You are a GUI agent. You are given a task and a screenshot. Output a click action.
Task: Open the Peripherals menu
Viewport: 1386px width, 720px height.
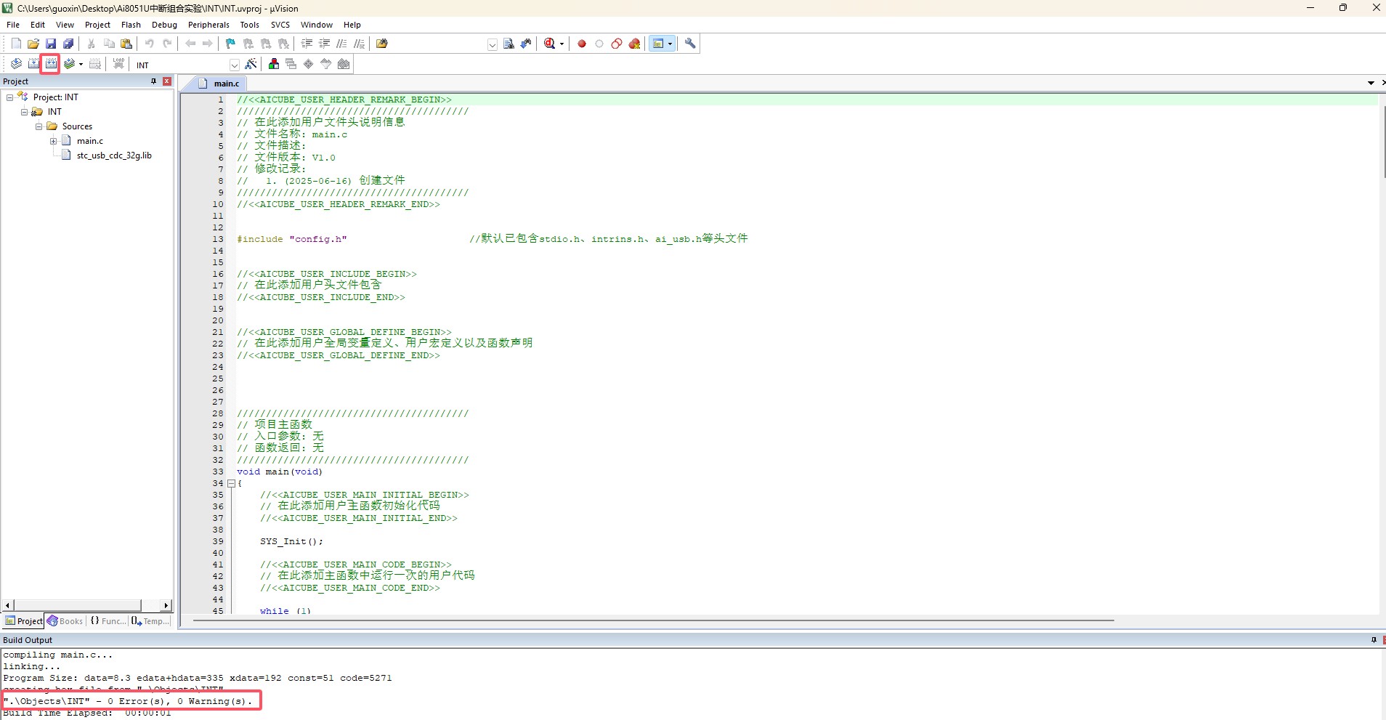(208, 25)
